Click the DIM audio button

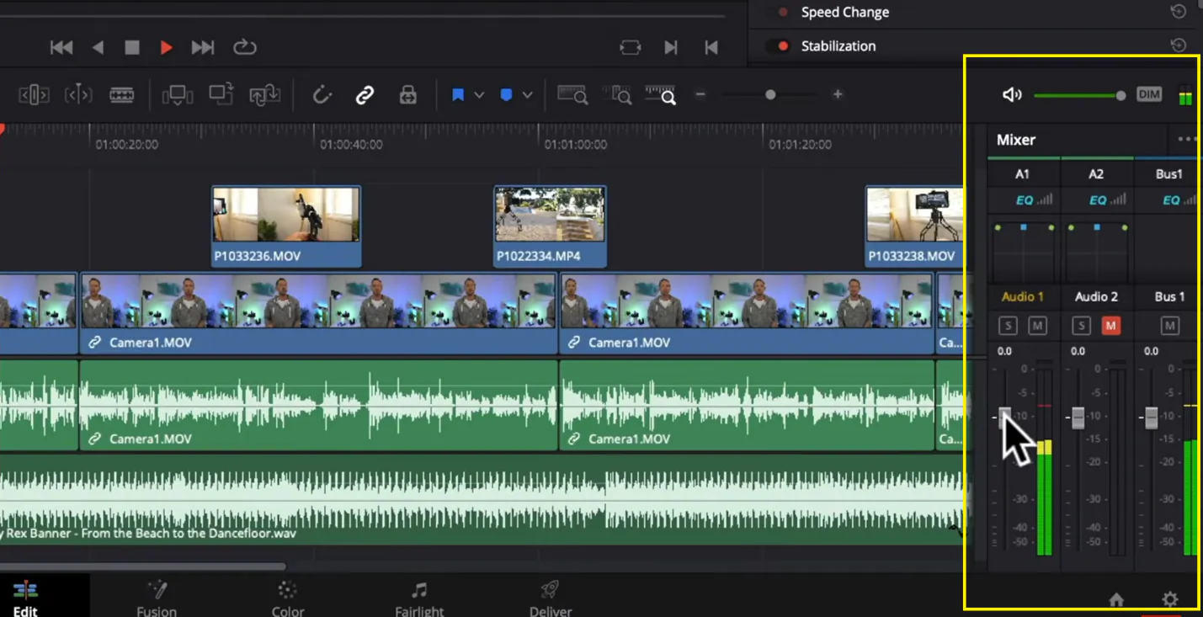coord(1148,94)
